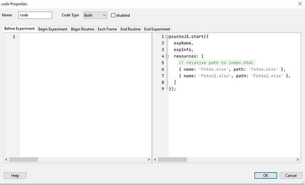Click the path 'Fotos2.xlsx' string on line 7
The height and width of the screenshot is (185, 305).
pos(267,76)
